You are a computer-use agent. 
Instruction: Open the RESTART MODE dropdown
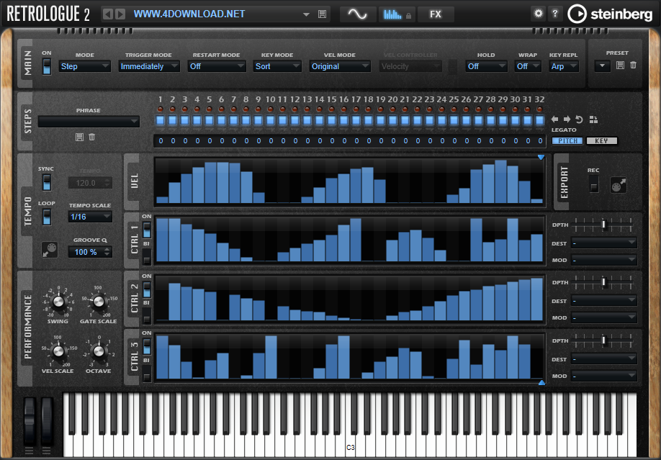pos(217,66)
